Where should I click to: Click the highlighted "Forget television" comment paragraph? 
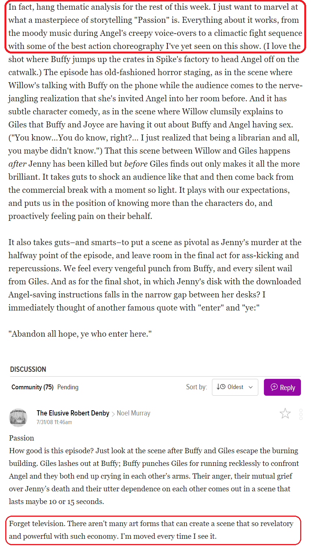(x=151, y=530)
